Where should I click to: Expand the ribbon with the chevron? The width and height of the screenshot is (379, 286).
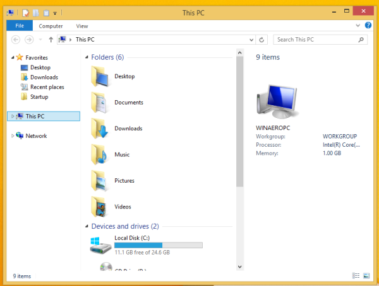[x=358, y=25]
